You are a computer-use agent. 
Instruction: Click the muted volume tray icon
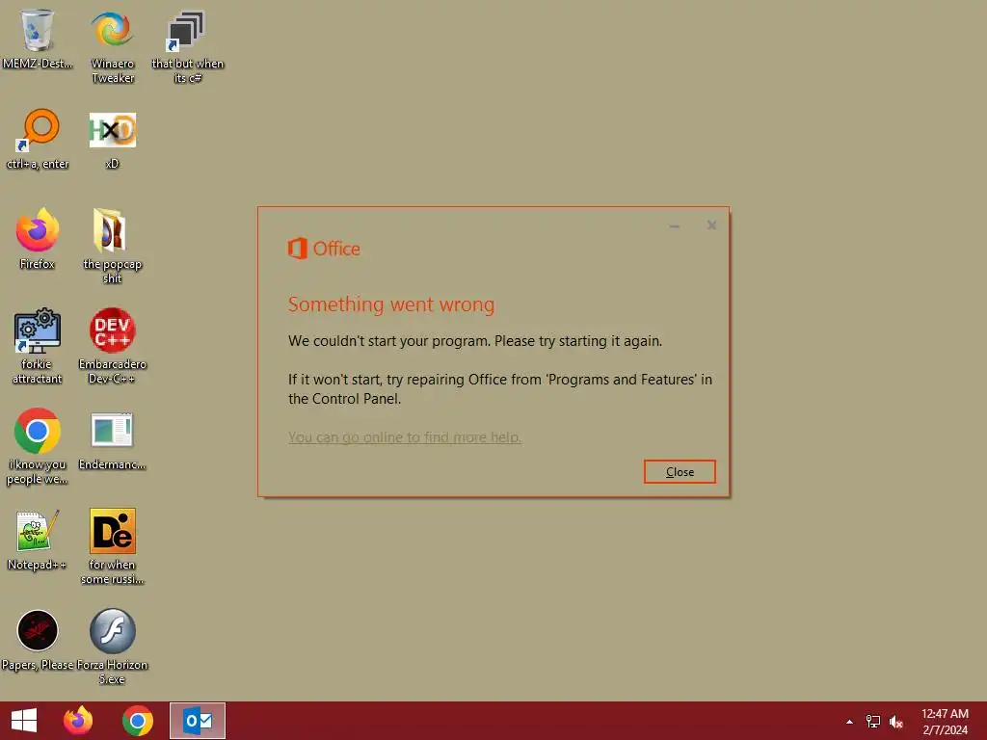(896, 722)
